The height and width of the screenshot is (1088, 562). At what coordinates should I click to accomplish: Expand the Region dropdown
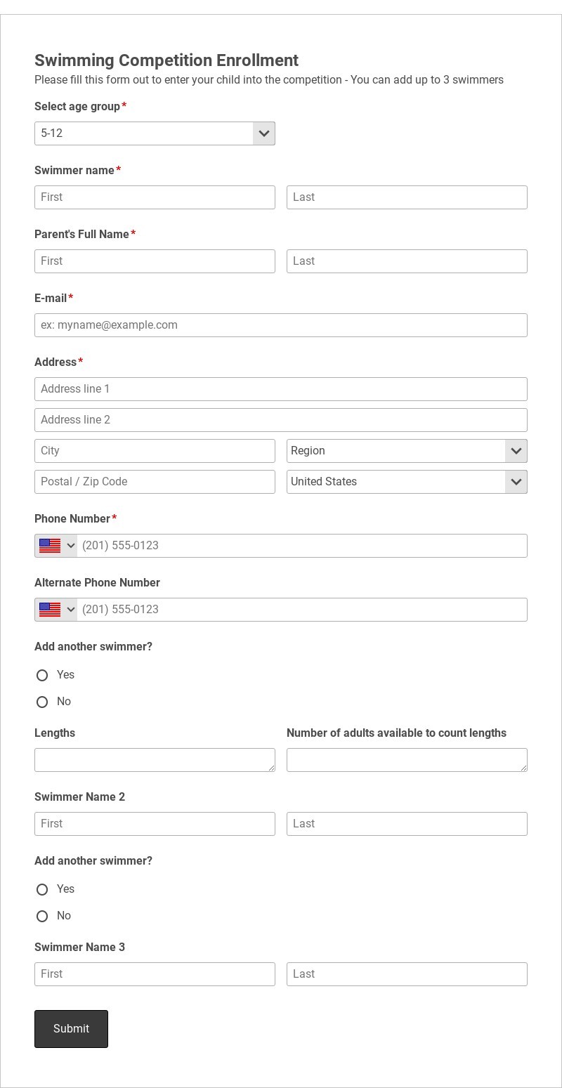[x=407, y=451]
